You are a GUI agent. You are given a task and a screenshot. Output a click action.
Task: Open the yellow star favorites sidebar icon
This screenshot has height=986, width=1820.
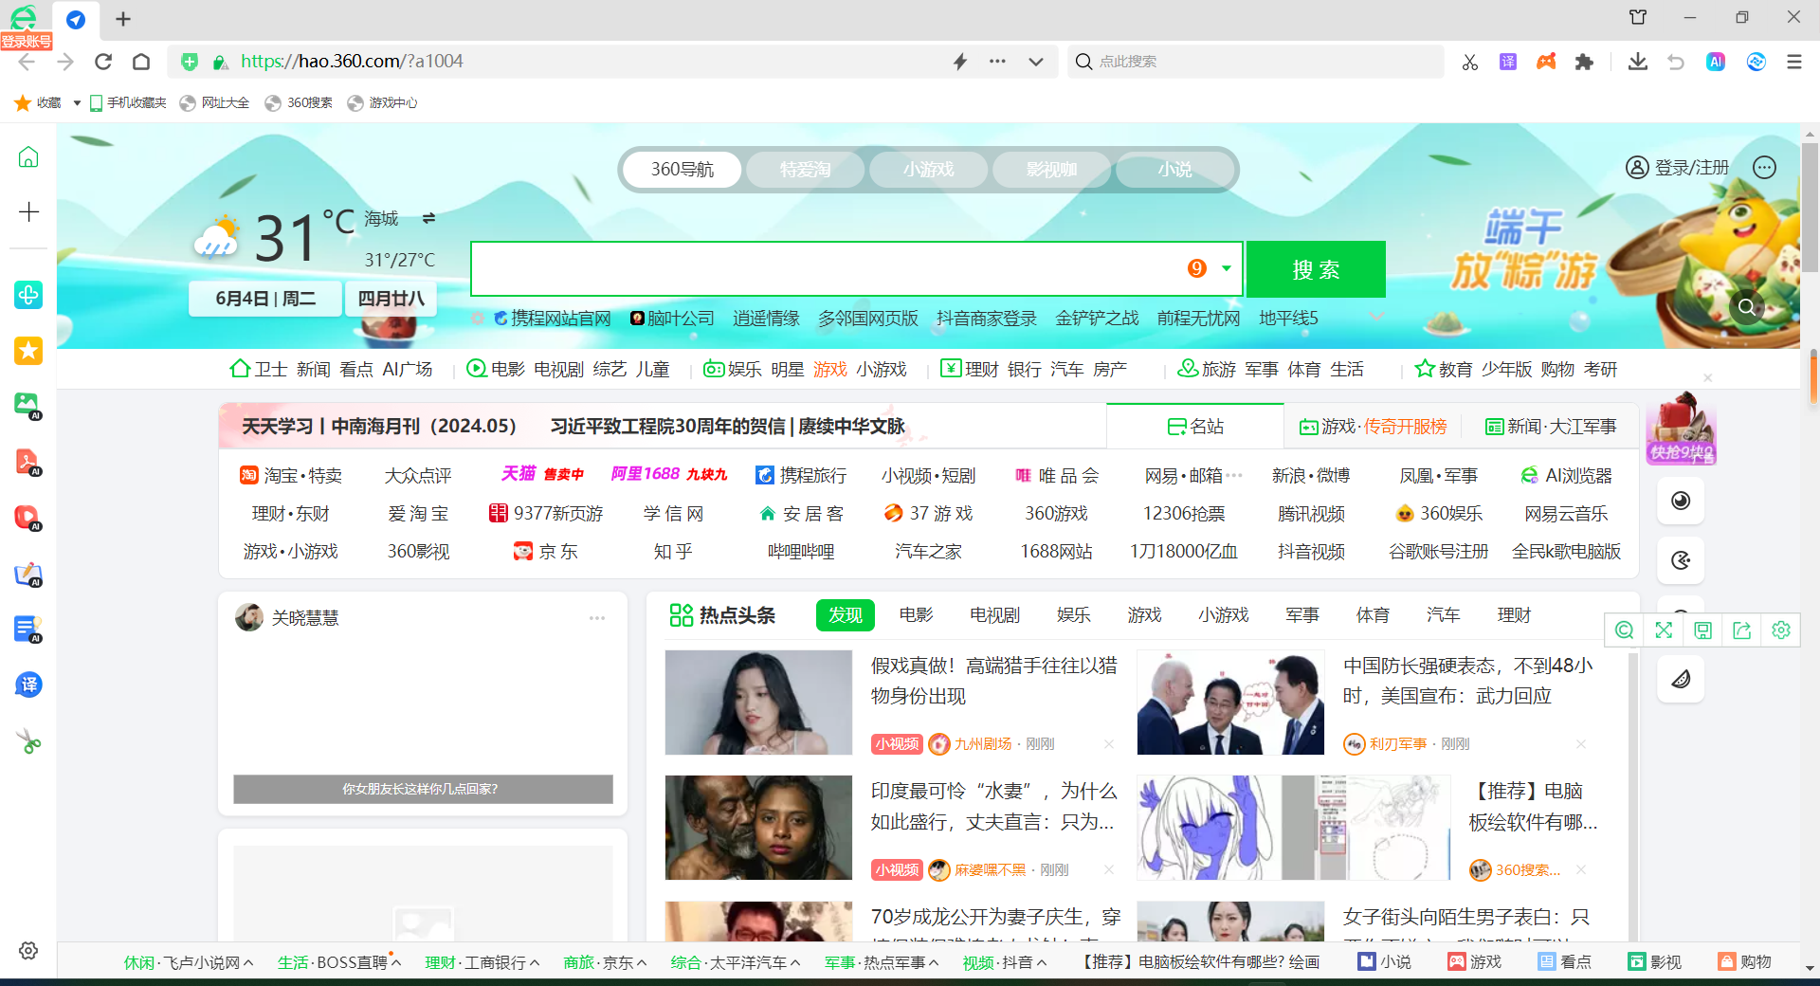(28, 351)
